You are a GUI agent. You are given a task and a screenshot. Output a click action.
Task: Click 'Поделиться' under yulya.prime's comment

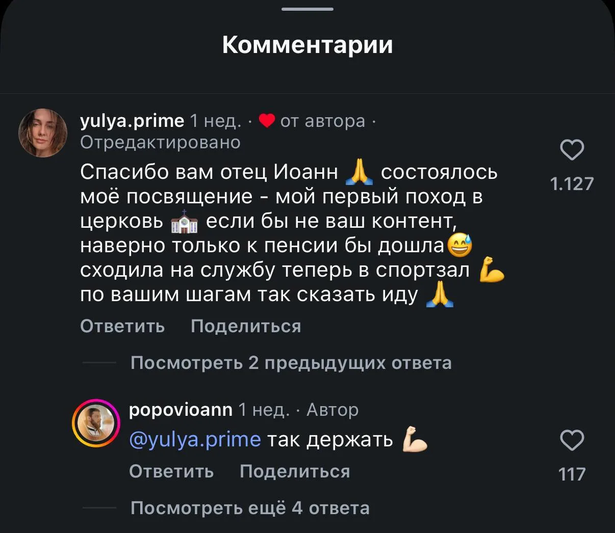tap(246, 326)
